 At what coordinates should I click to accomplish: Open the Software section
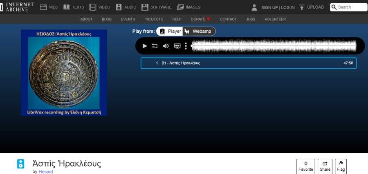pos(156,7)
